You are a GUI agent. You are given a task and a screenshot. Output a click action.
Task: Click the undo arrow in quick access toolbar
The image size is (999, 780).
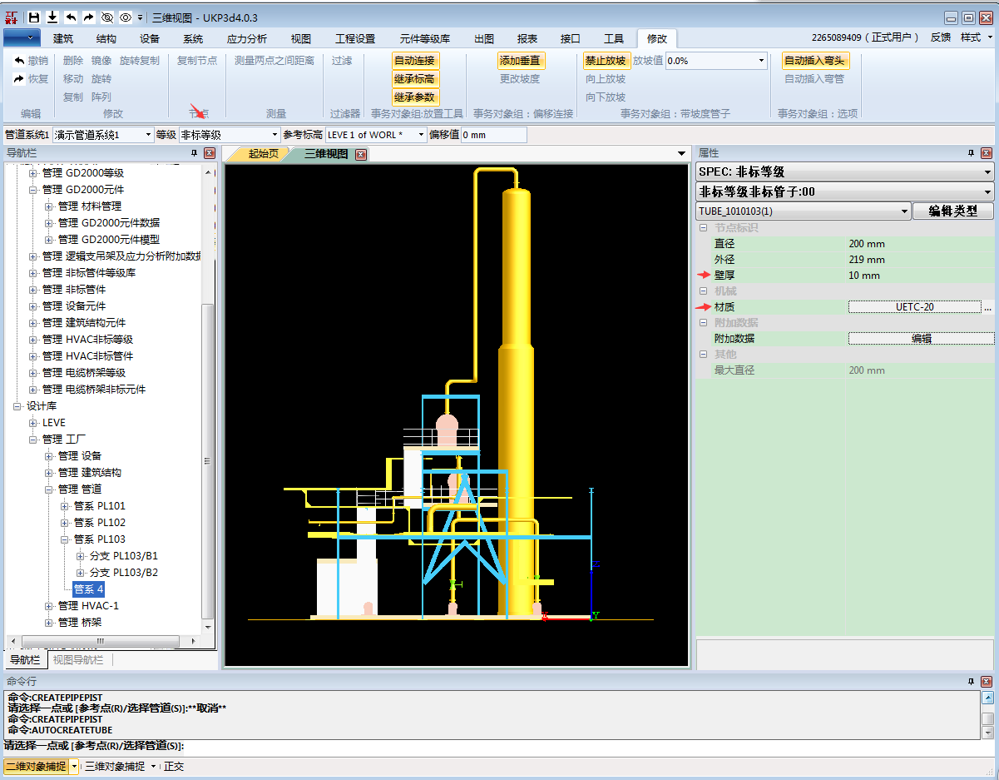point(71,17)
